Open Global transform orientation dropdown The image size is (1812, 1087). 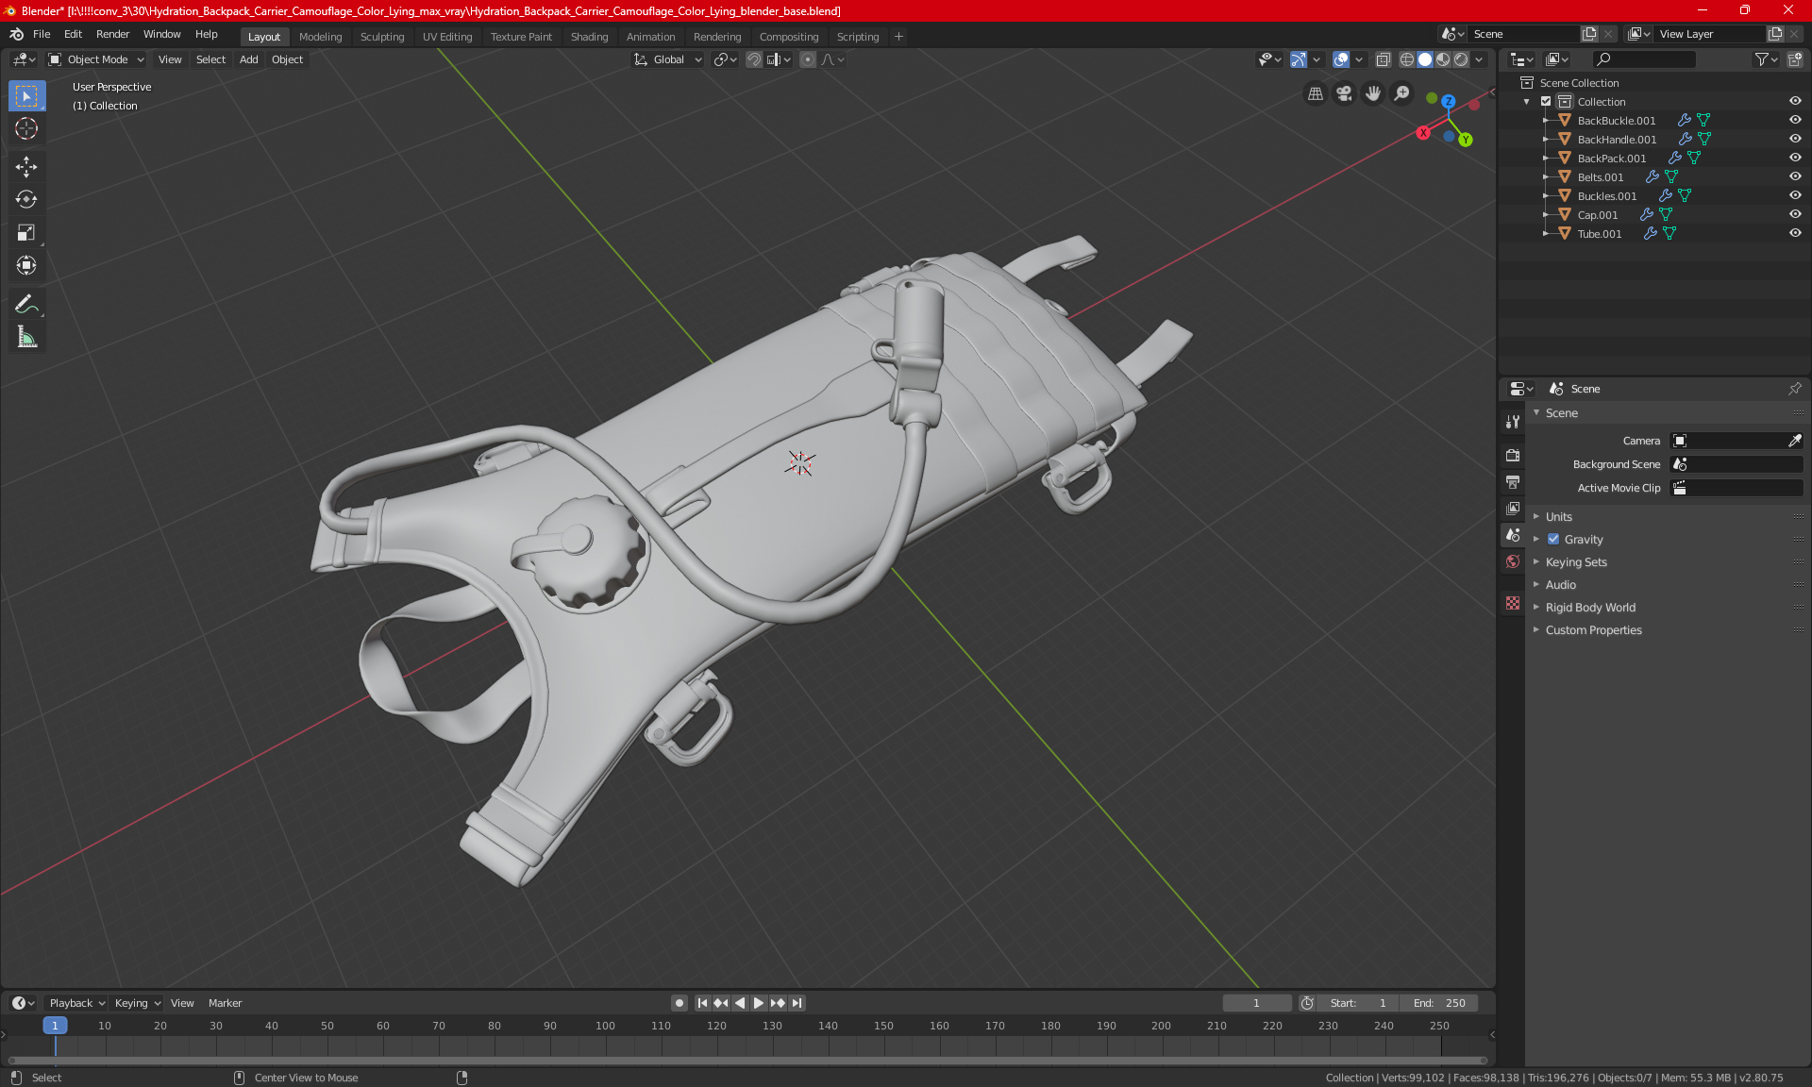[x=668, y=59]
